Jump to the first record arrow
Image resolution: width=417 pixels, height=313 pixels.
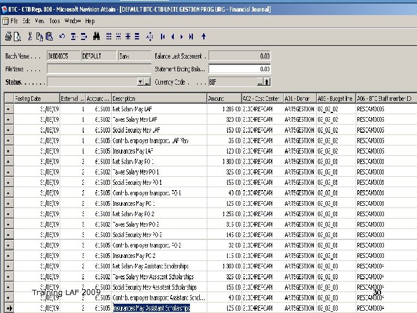coord(163,37)
